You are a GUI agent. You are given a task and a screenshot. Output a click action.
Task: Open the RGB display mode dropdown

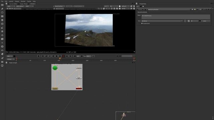(x=29, y=6)
